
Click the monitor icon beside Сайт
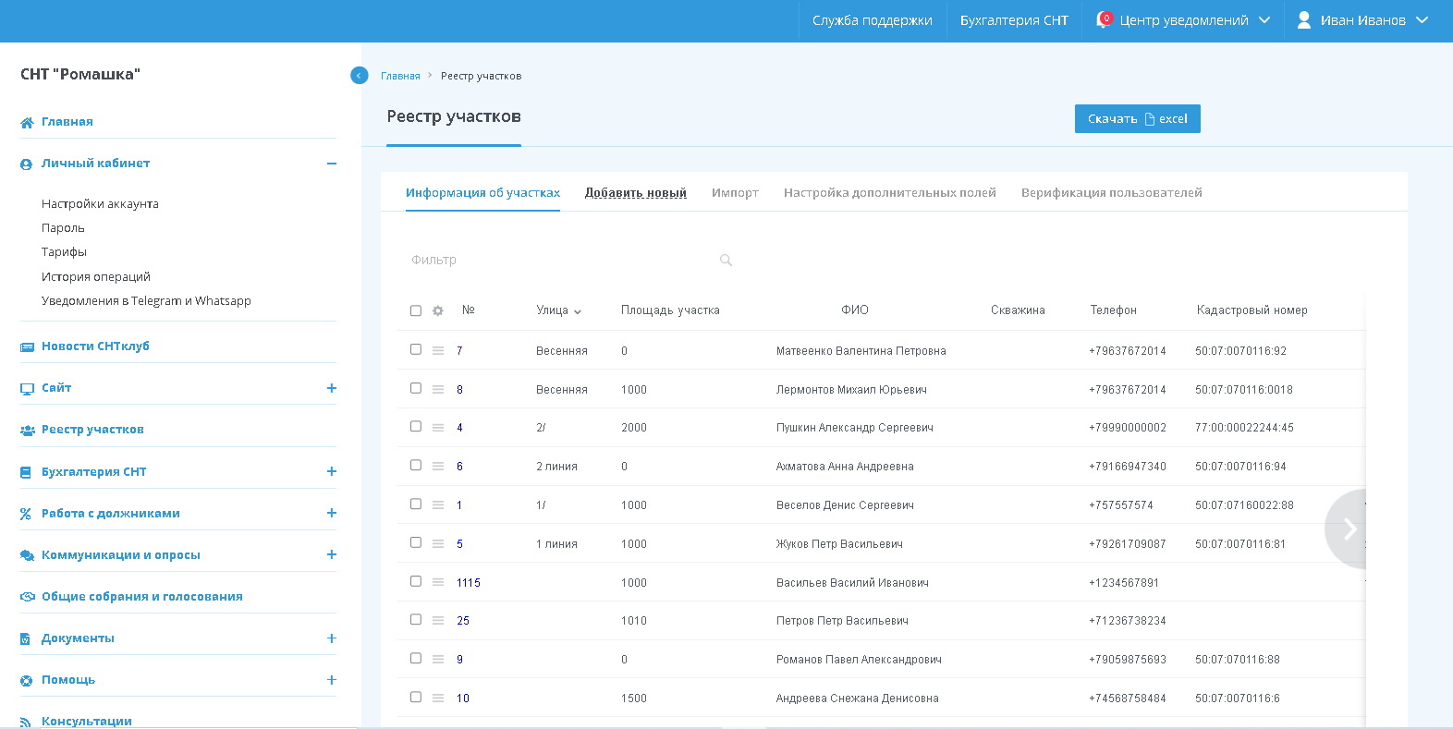click(x=27, y=388)
